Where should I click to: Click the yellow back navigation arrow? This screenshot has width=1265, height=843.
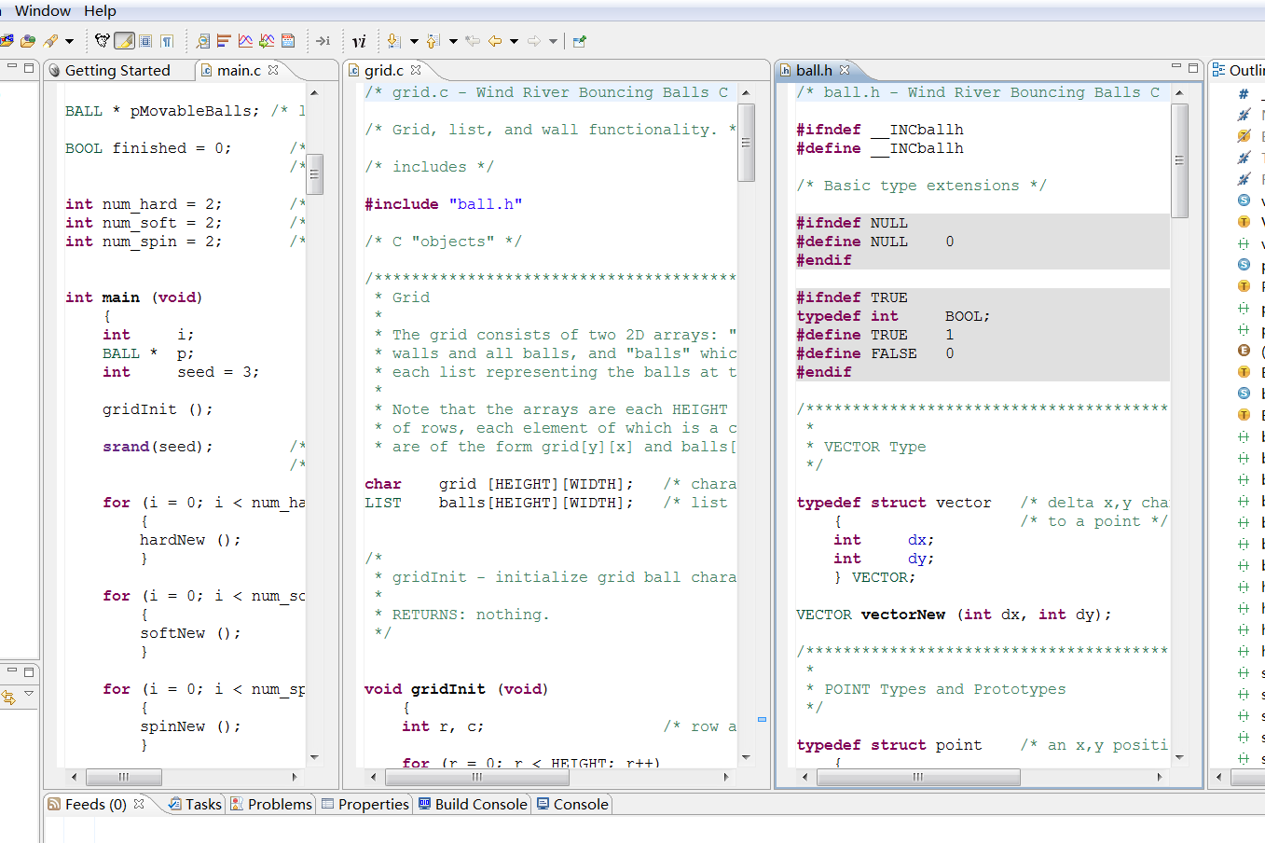click(493, 40)
